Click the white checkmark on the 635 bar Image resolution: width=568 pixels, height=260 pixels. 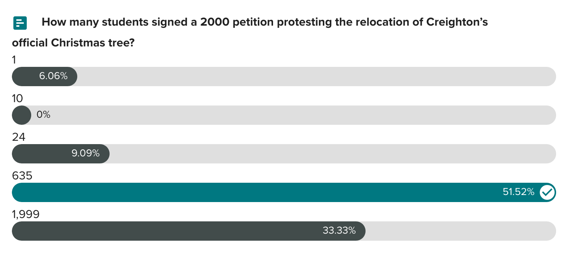(547, 192)
